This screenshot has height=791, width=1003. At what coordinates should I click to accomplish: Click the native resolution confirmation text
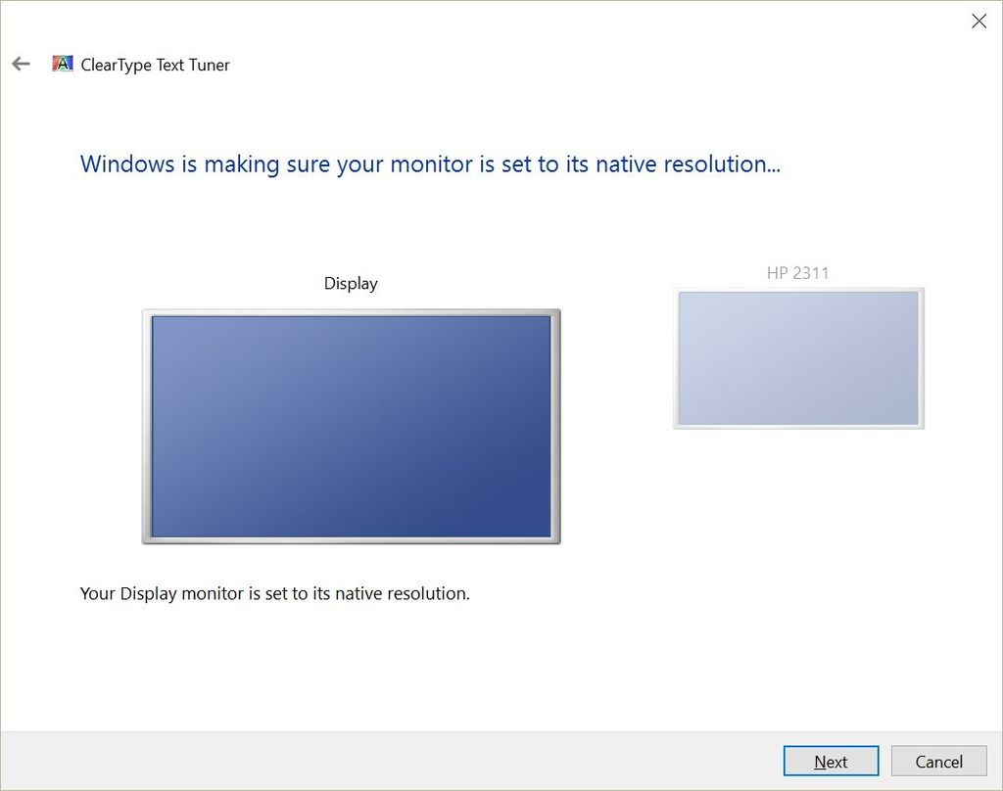point(273,593)
